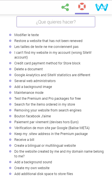Open 'Add a background image' topic
Screen dimensions: 112x177
tap(33, 87)
